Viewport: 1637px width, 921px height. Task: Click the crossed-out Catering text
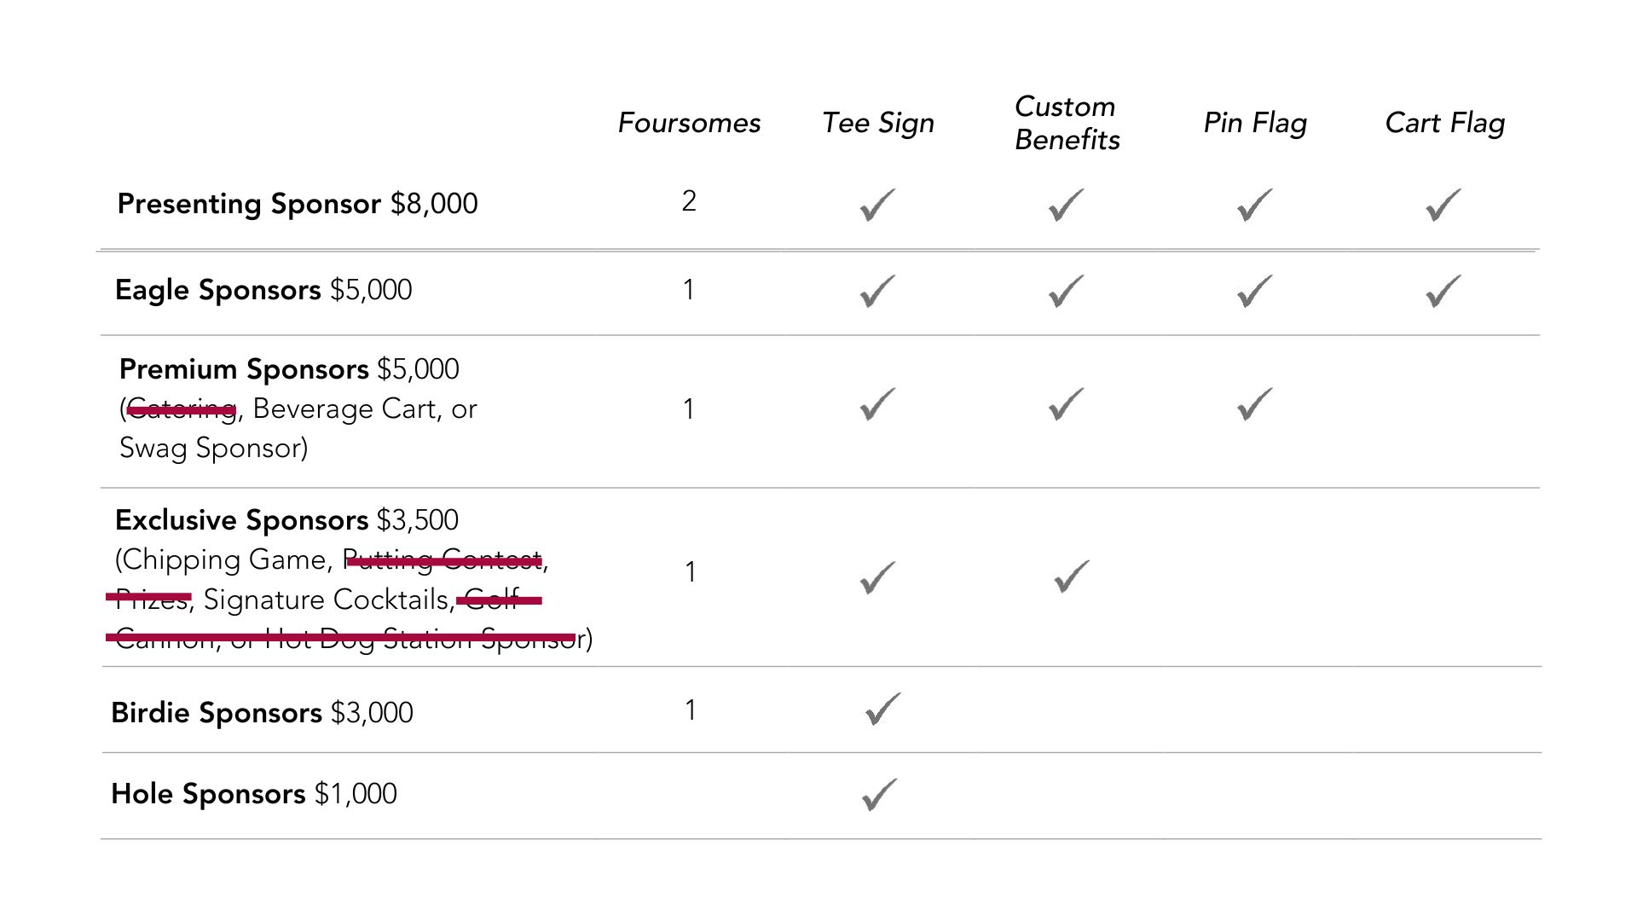click(181, 410)
